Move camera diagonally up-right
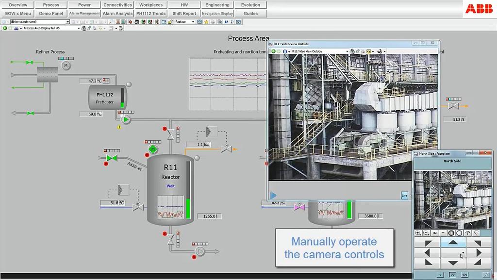The width and height of the screenshot is (497, 280). [x=479, y=243]
